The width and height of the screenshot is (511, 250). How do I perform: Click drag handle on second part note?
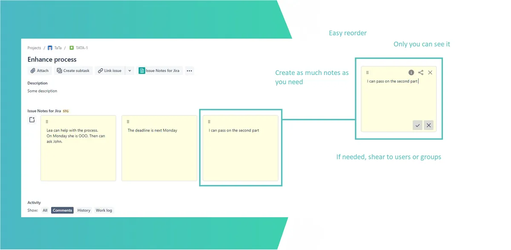pos(209,122)
